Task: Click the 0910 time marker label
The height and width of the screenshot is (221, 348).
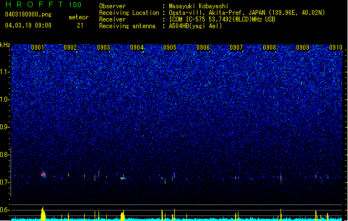Action: click(x=336, y=48)
